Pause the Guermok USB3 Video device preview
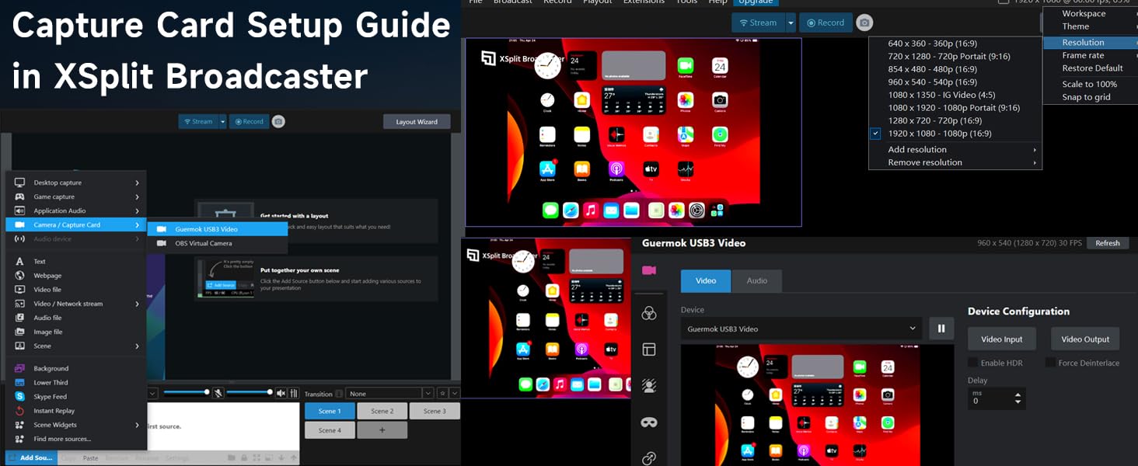Screen dimensions: 1138x466 941,329
